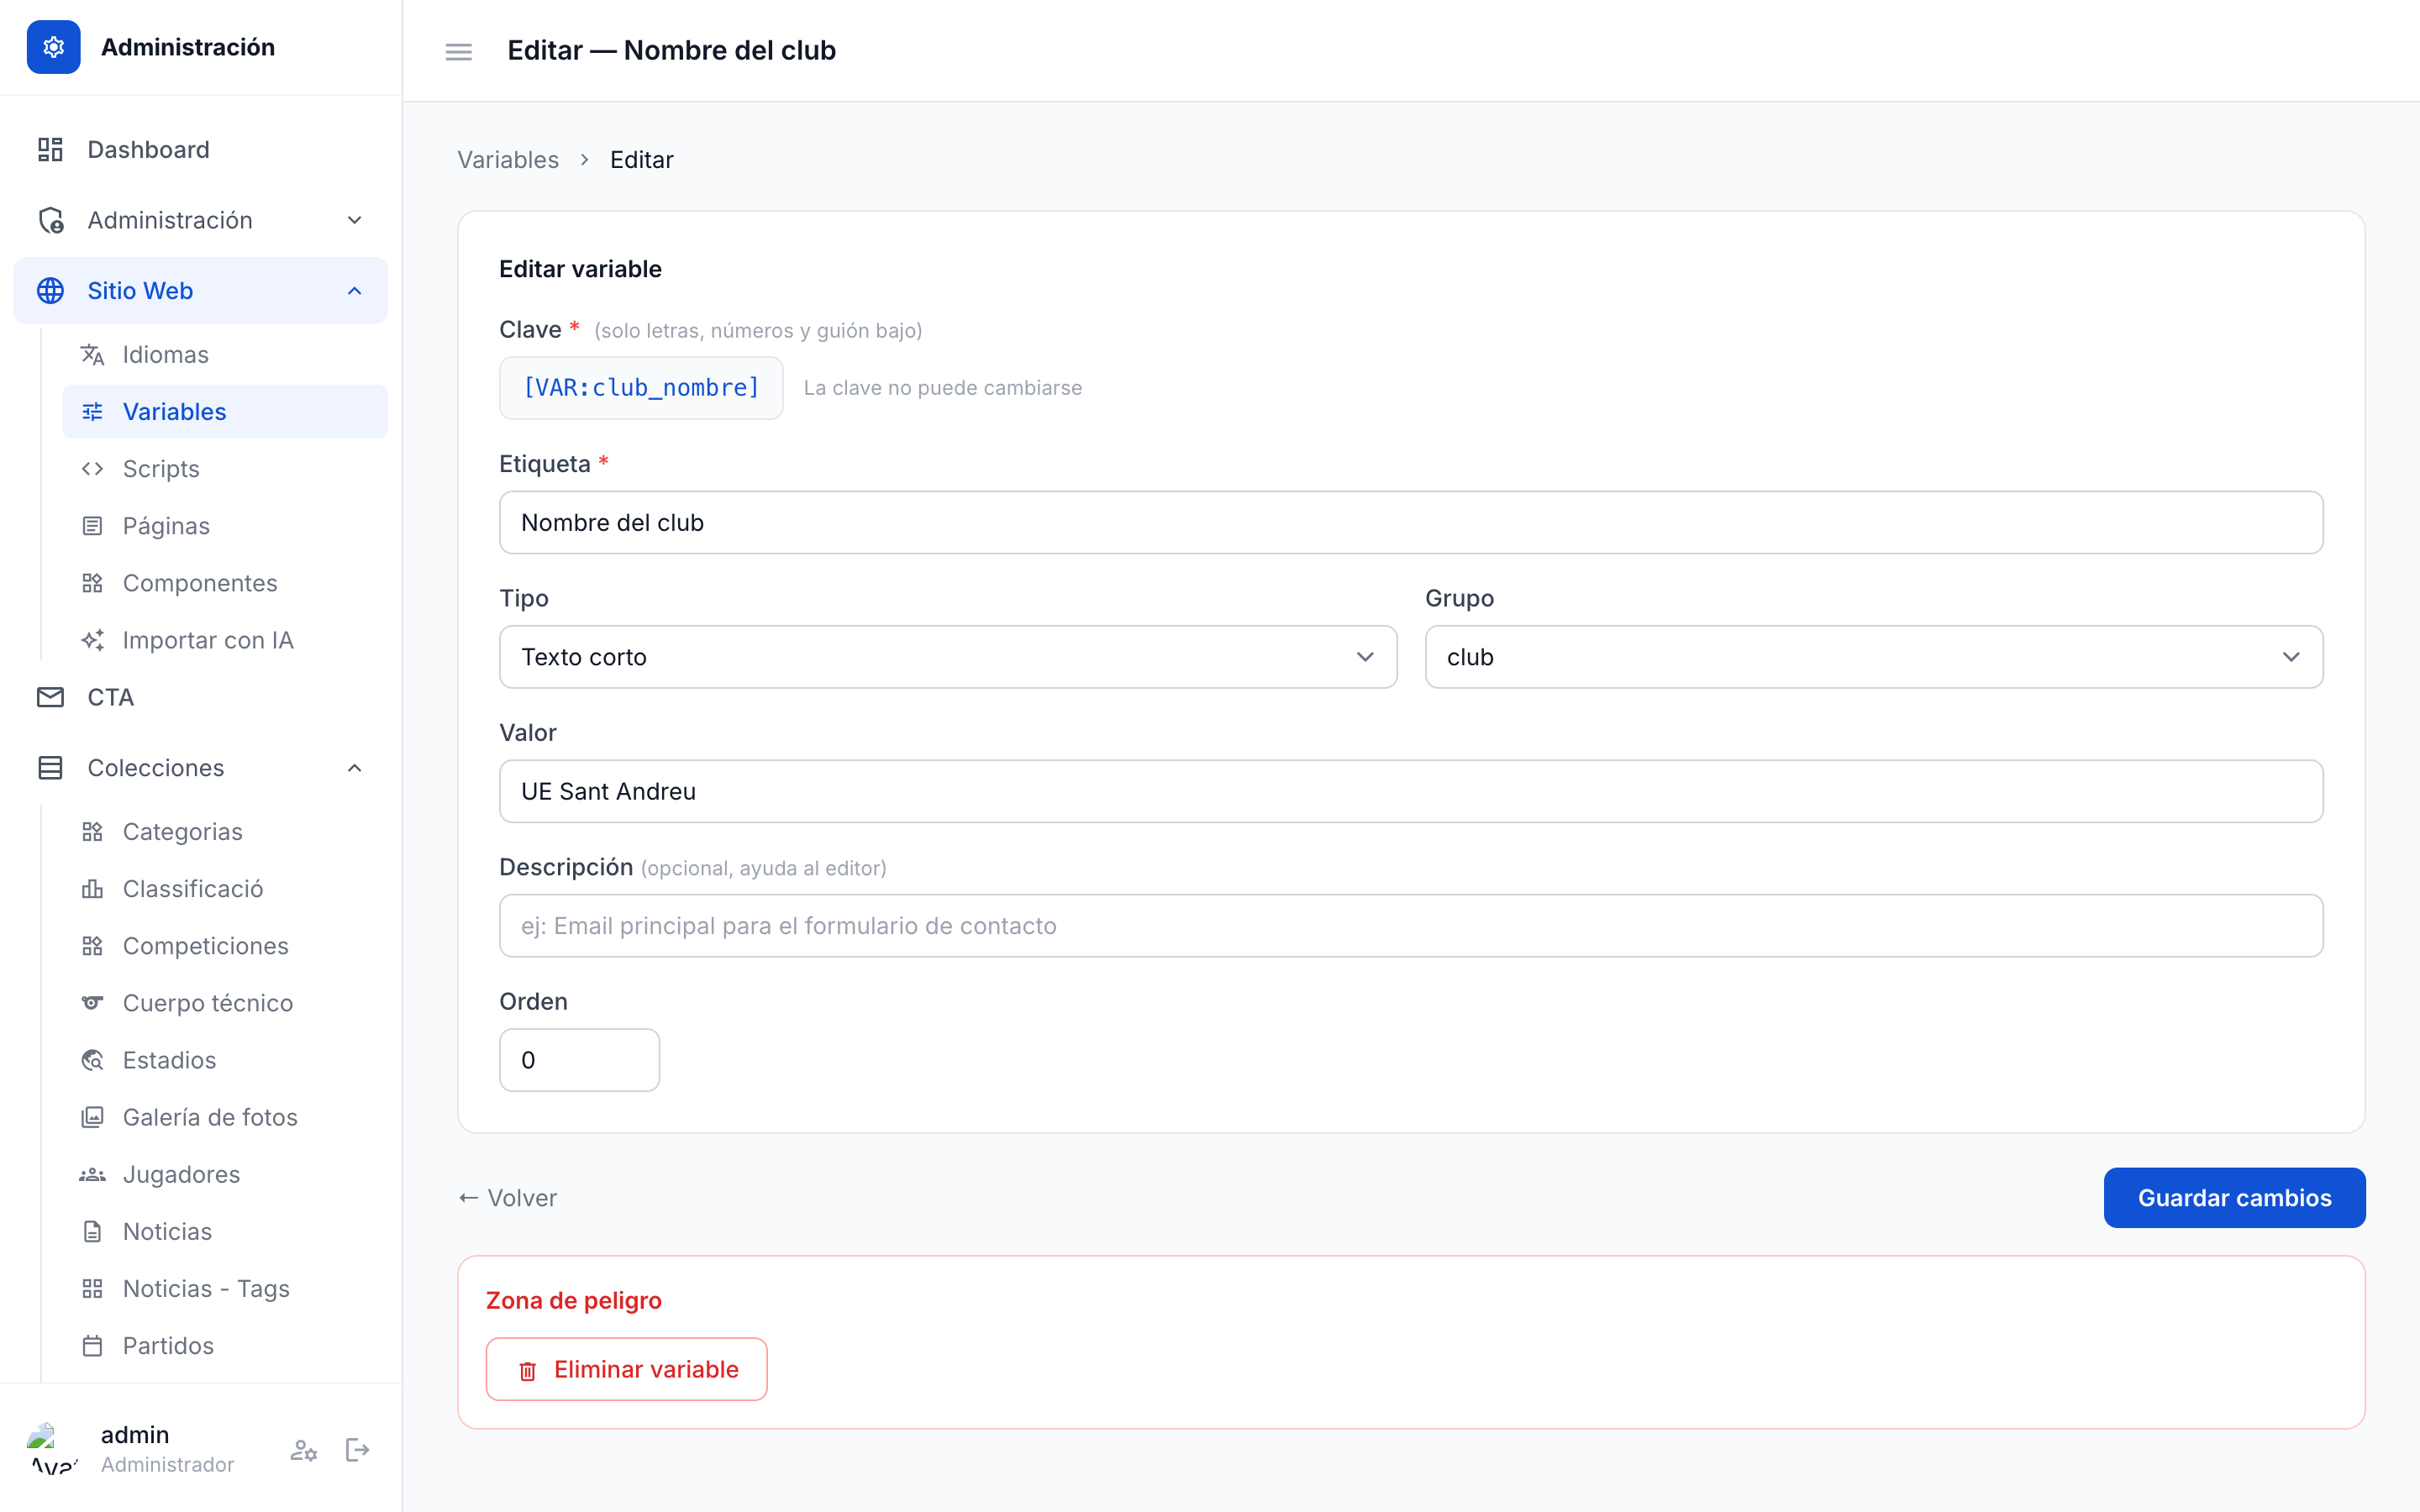Open Componentes in the sidebar
This screenshot has height=1512, width=2420.
pos(225,583)
